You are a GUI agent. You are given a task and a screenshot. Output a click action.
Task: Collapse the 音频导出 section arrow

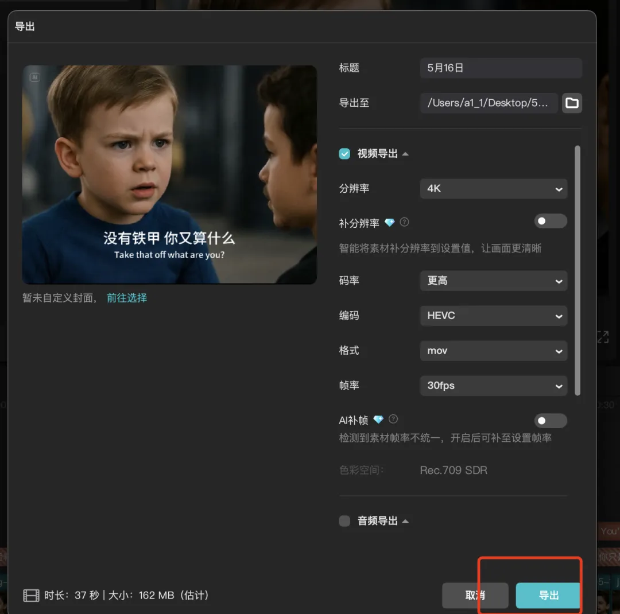point(405,521)
